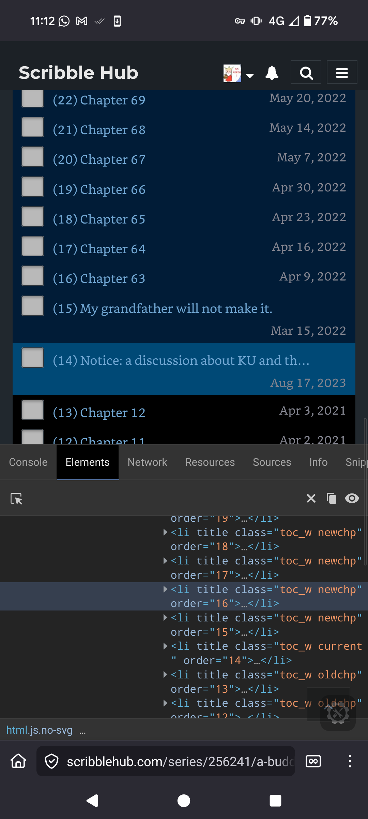Open the browser three-dot menu

pos(350,761)
